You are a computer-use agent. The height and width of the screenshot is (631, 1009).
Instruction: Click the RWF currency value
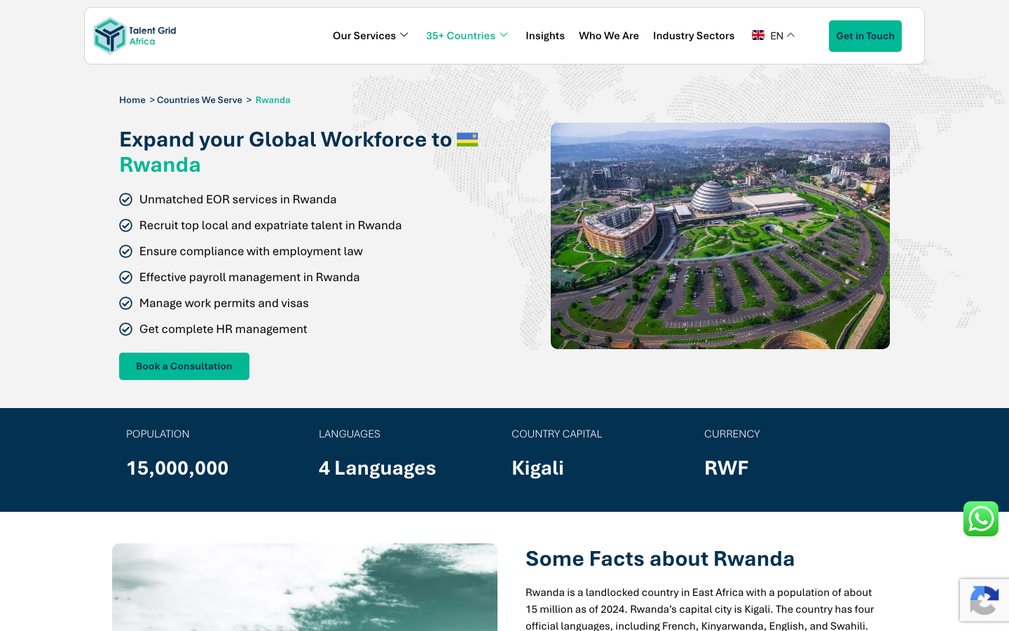[726, 468]
